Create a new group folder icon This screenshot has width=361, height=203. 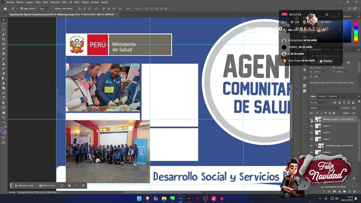(x=344, y=192)
